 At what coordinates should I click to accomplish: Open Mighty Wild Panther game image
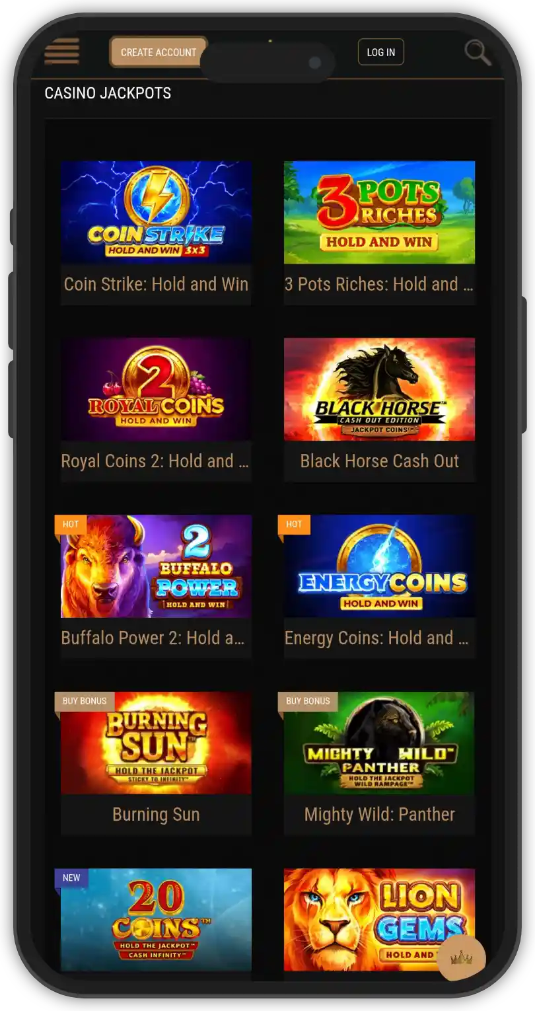click(x=379, y=743)
